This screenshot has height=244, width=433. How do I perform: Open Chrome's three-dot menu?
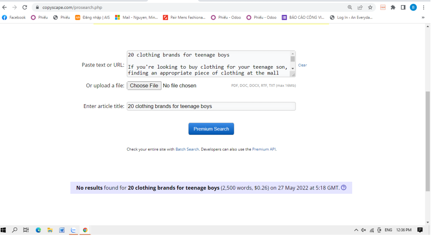(x=424, y=7)
